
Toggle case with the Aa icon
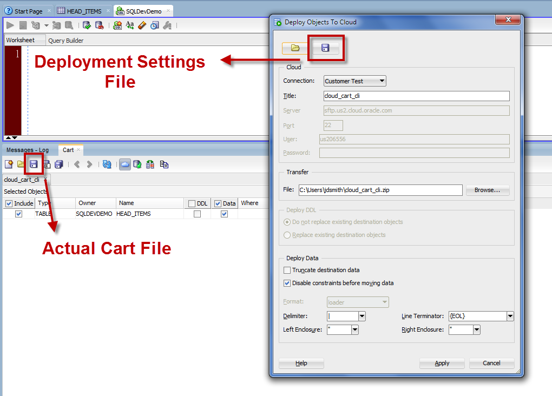(x=130, y=25)
